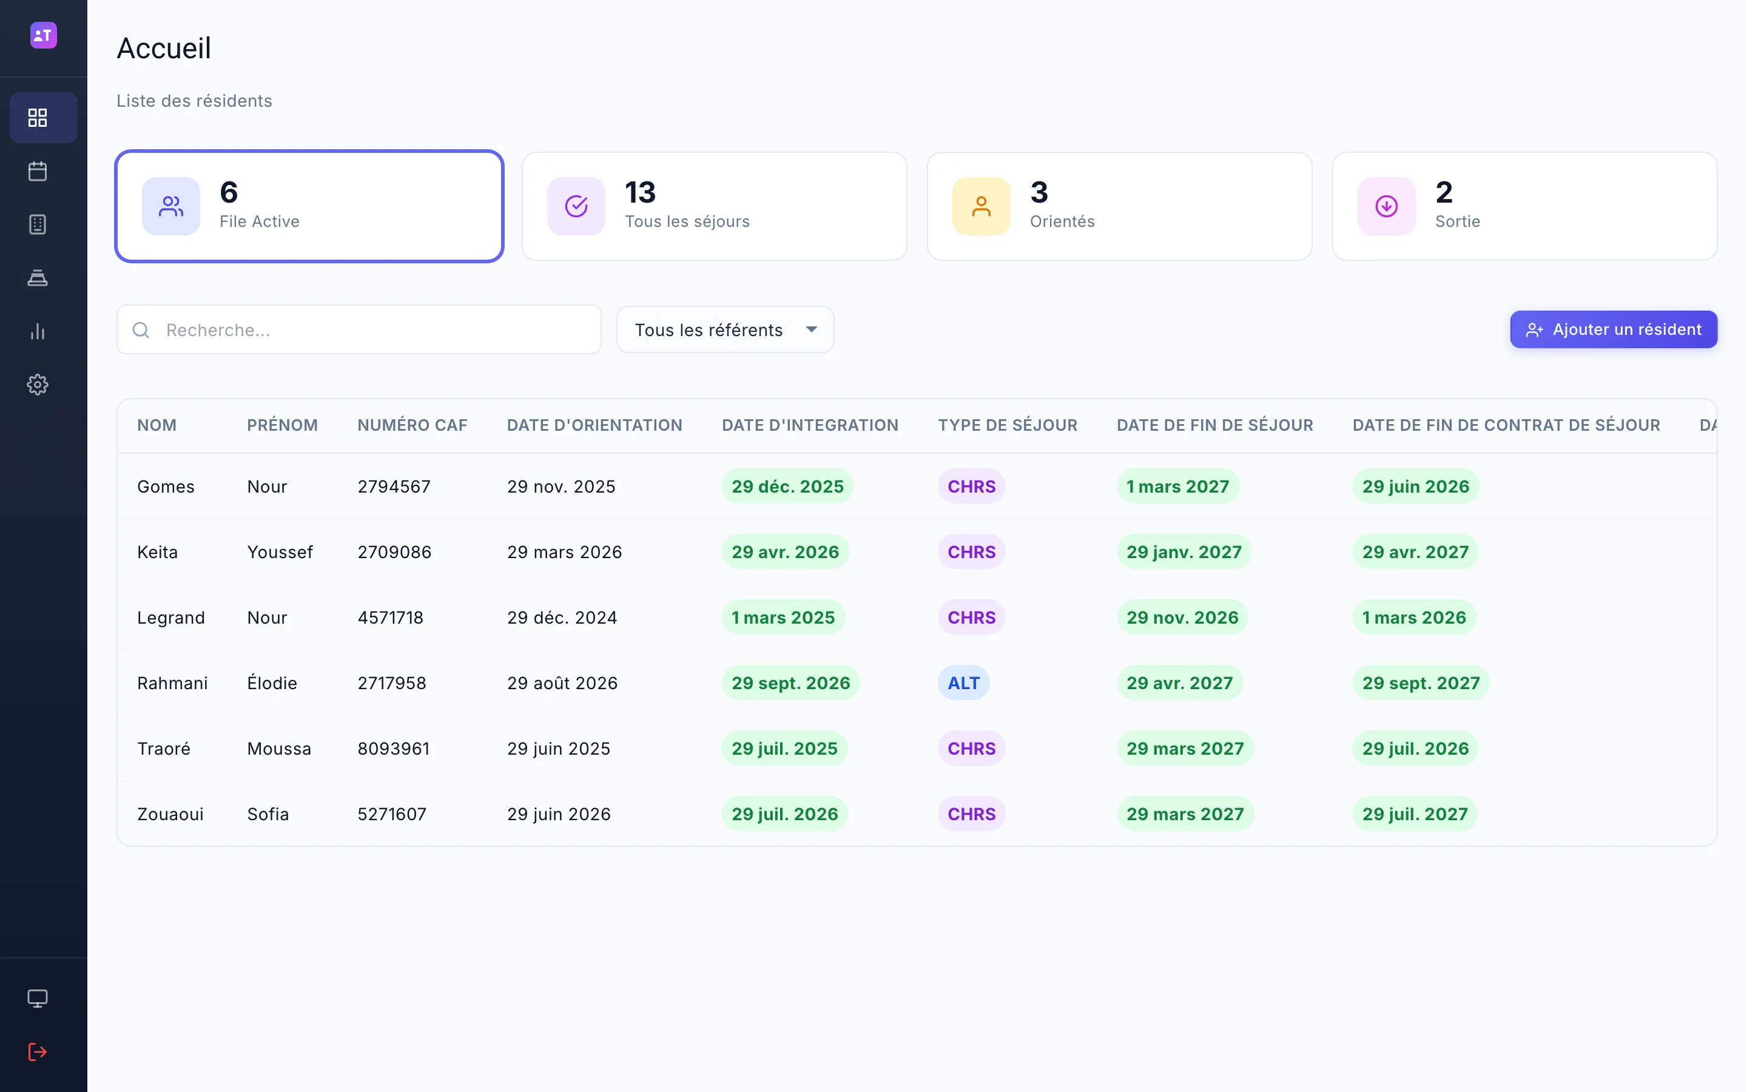
Task: Open the Keita resident row
Action: pos(917,552)
